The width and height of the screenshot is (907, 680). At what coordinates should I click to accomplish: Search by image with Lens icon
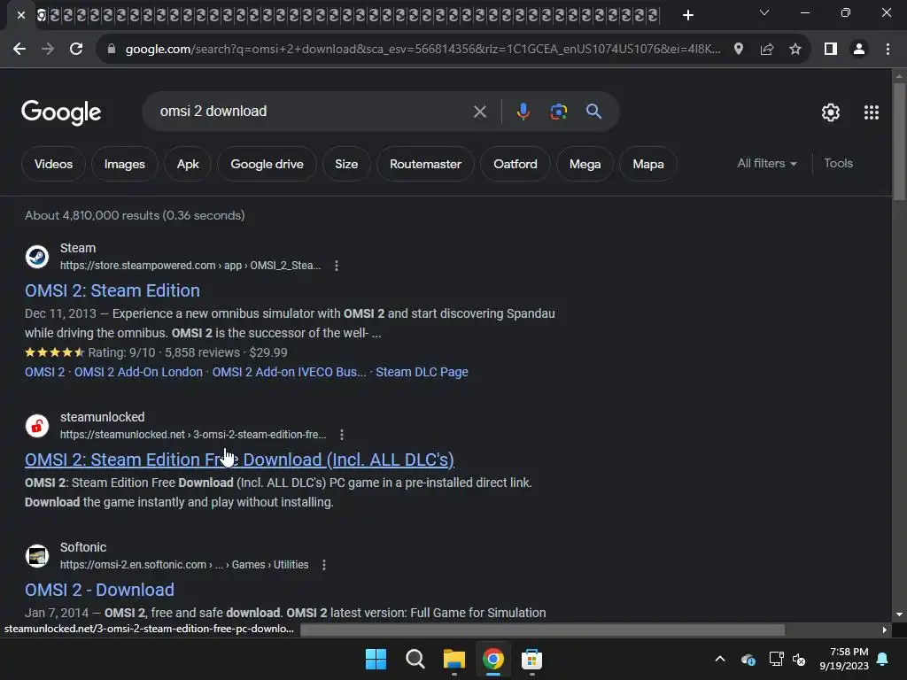558,111
